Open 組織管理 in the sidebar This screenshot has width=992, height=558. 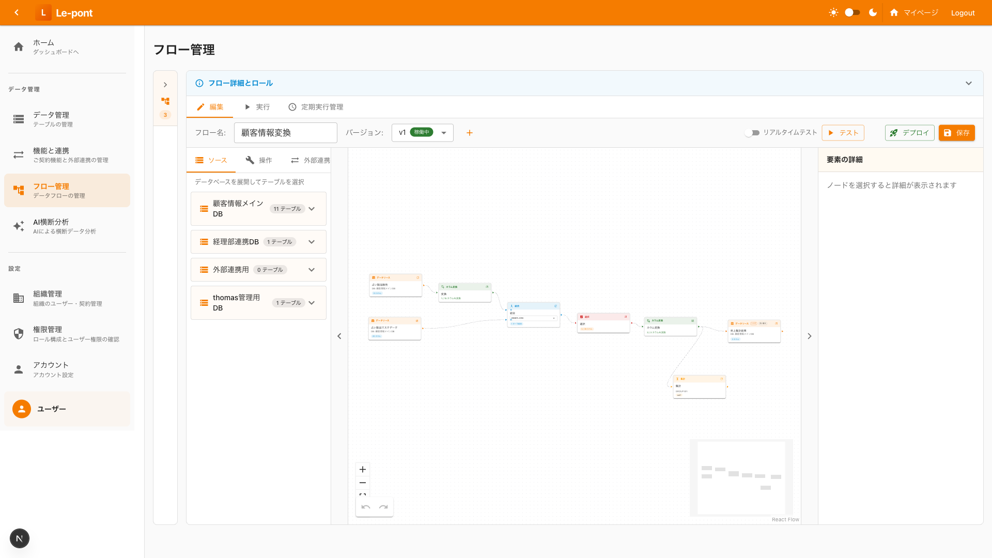coord(67,298)
